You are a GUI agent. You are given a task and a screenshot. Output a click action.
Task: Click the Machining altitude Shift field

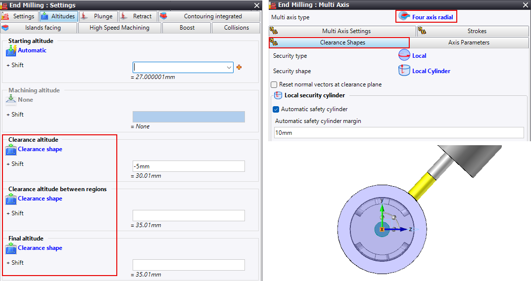[189, 117]
